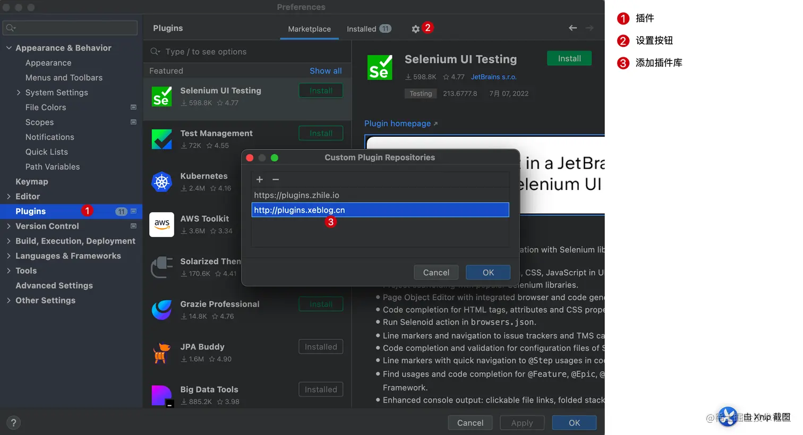Viewport: 803px width, 435px height.
Task: Navigate back with the left arrow
Action: click(x=573, y=28)
